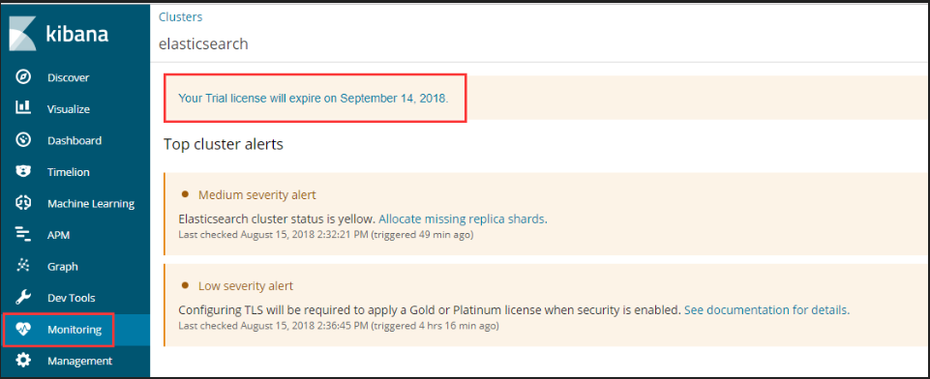Click 'Elasticsearch cluster status is yellow' text

point(277,219)
